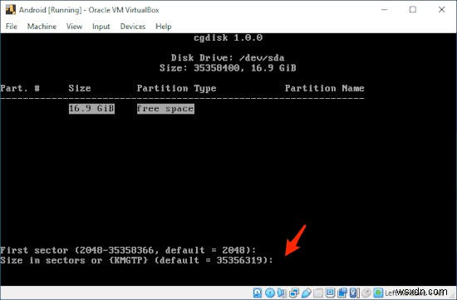Click the recording indicator icon
The width and height of the screenshot is (457, 300).
[x=342, y=293]
